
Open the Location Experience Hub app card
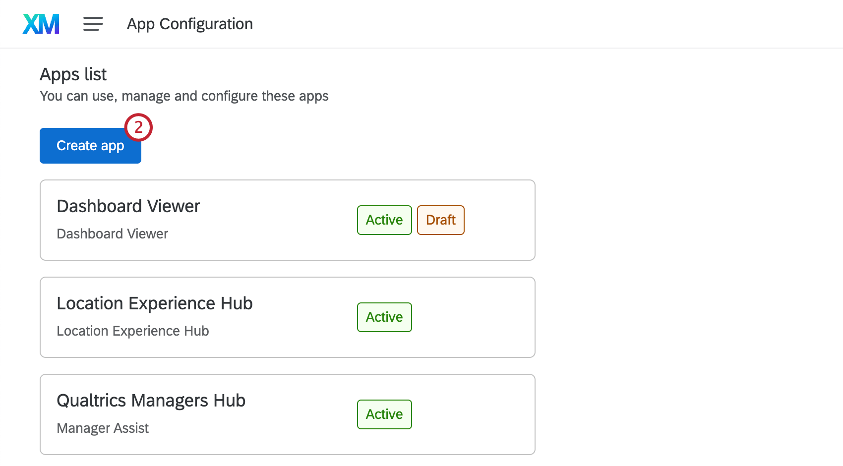pyautogui.click(x=287, y=317)
